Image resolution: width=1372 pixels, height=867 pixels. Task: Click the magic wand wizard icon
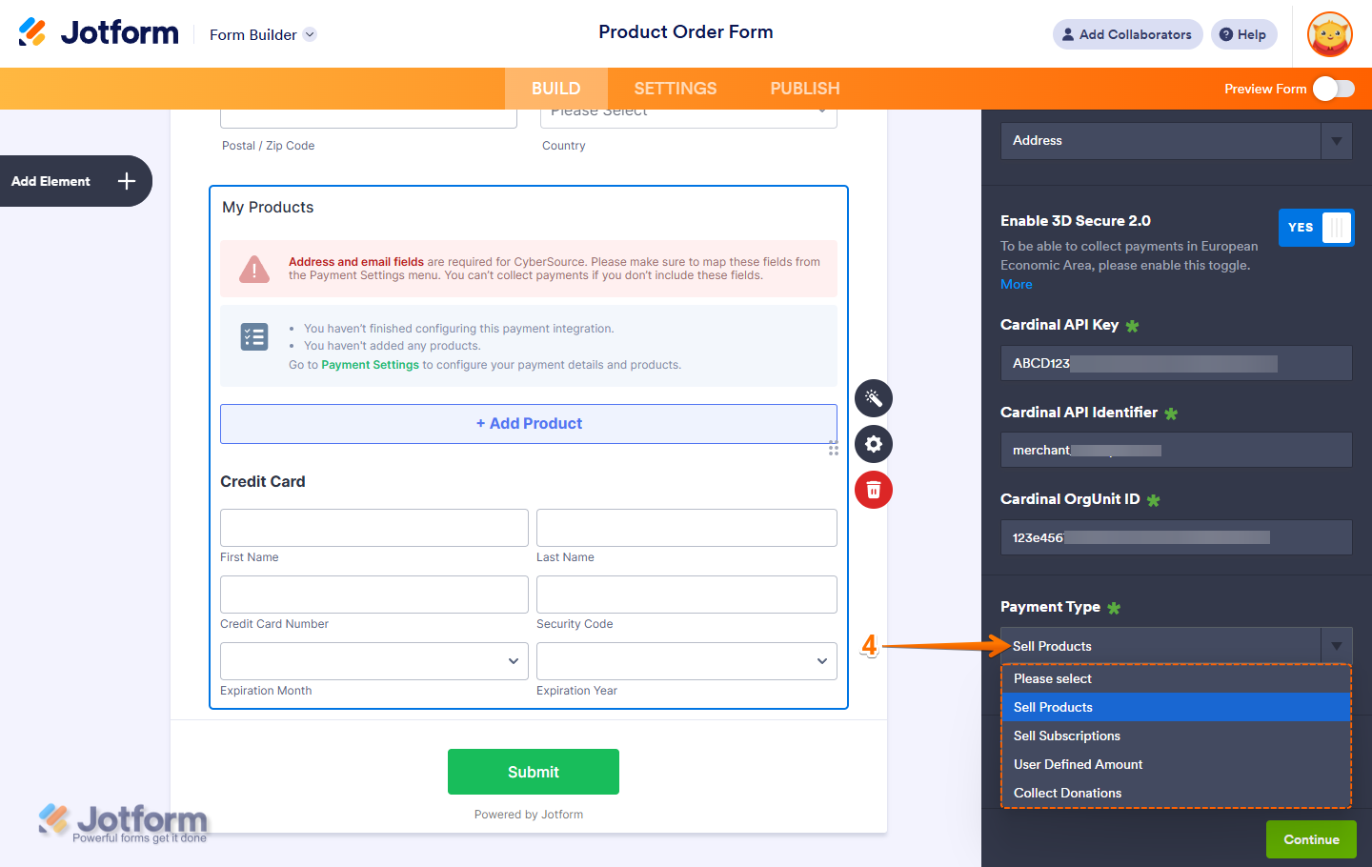tap(873, 398)
